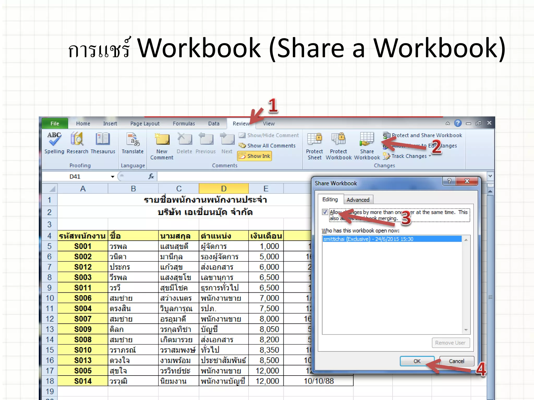The height and width of the screenshot is (400, 534).
Task: Select the highlighted column D header
Action: (x=224, y=189)
